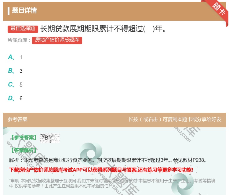This screenshot has height=195, width=229.
Task: Open the 房地产估价师总题库 question bank tag
Action: click(x=57, y=40)
